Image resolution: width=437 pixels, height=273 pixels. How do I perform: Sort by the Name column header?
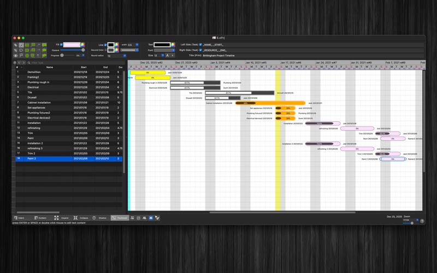point(50,67)
